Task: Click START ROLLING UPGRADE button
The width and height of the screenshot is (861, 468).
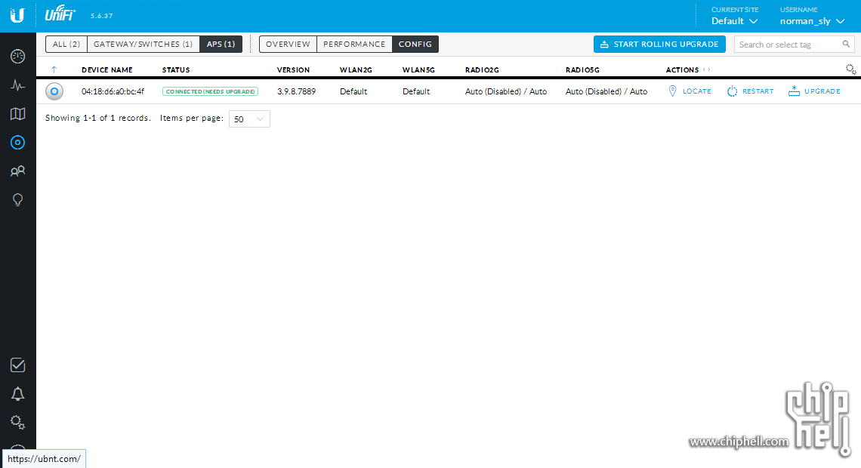Action: coord(659,44)
